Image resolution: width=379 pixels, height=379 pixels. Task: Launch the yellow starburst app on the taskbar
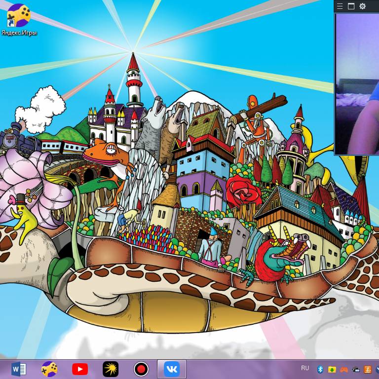click(x=111, y=369)
